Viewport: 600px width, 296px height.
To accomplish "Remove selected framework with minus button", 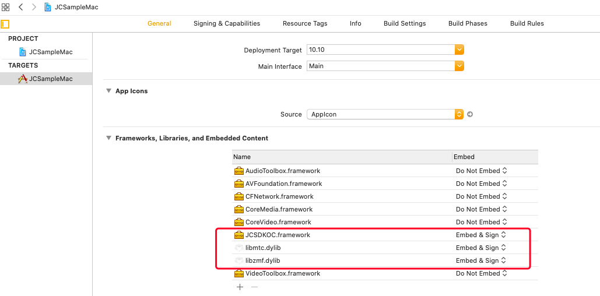I will [254, 287].
